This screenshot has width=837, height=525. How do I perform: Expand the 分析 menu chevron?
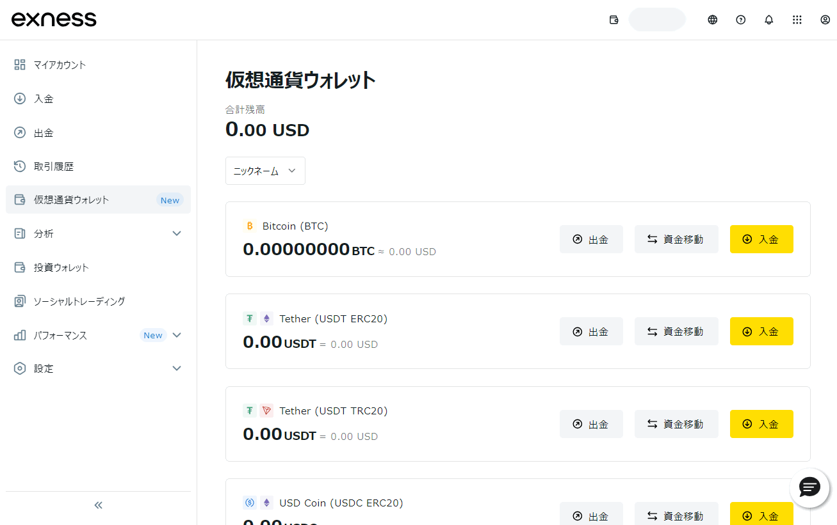[177, 233]
